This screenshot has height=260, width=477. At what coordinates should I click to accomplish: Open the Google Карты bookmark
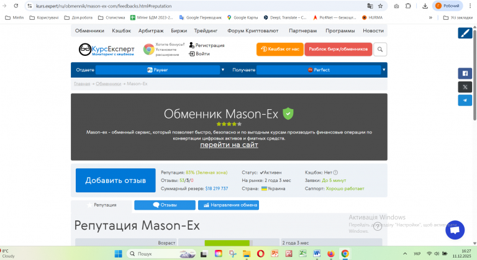click(242, 17)
